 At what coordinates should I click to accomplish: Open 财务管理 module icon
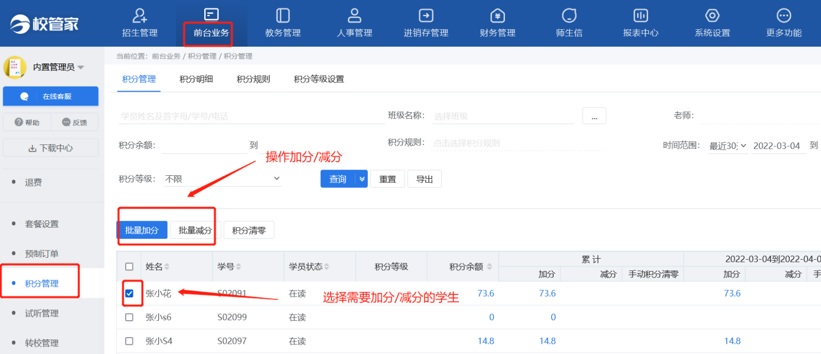click(x=498, y=15)
